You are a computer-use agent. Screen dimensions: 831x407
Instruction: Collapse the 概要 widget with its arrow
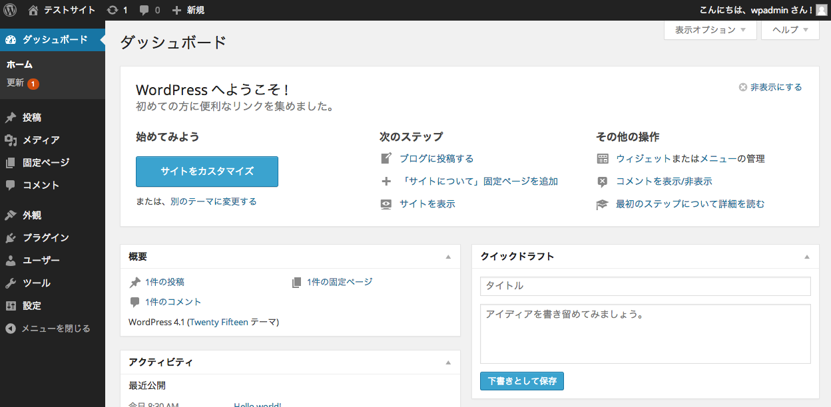[448, 257]
